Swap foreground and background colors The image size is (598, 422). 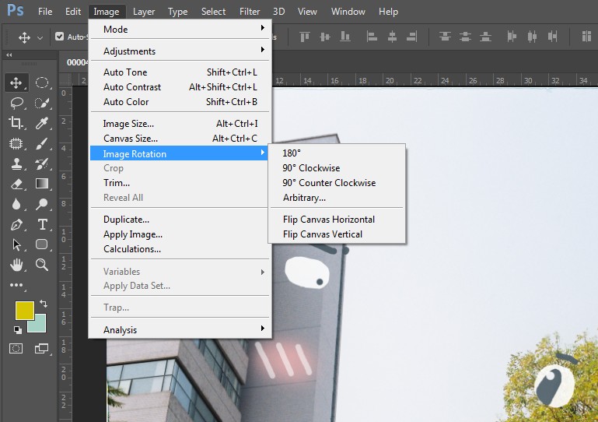click(x=44, y=304)
